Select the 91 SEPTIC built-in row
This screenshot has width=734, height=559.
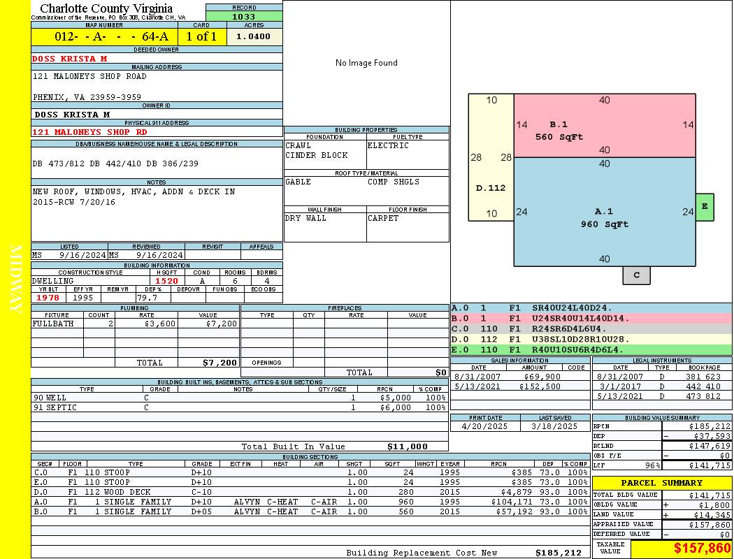tap(240, 408)
